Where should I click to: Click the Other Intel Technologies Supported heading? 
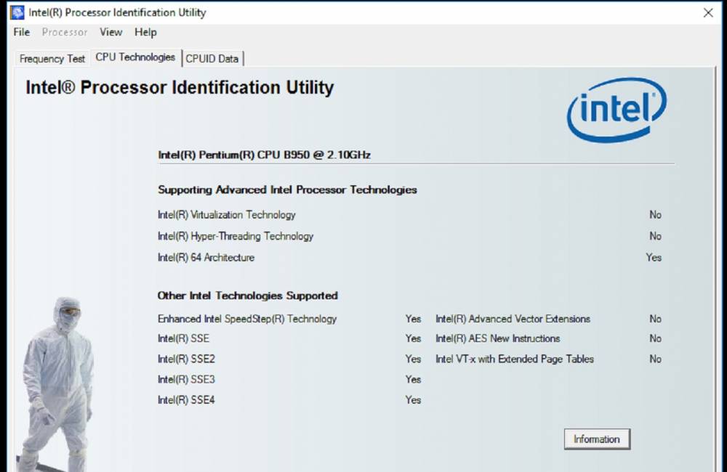coord(248,296)
